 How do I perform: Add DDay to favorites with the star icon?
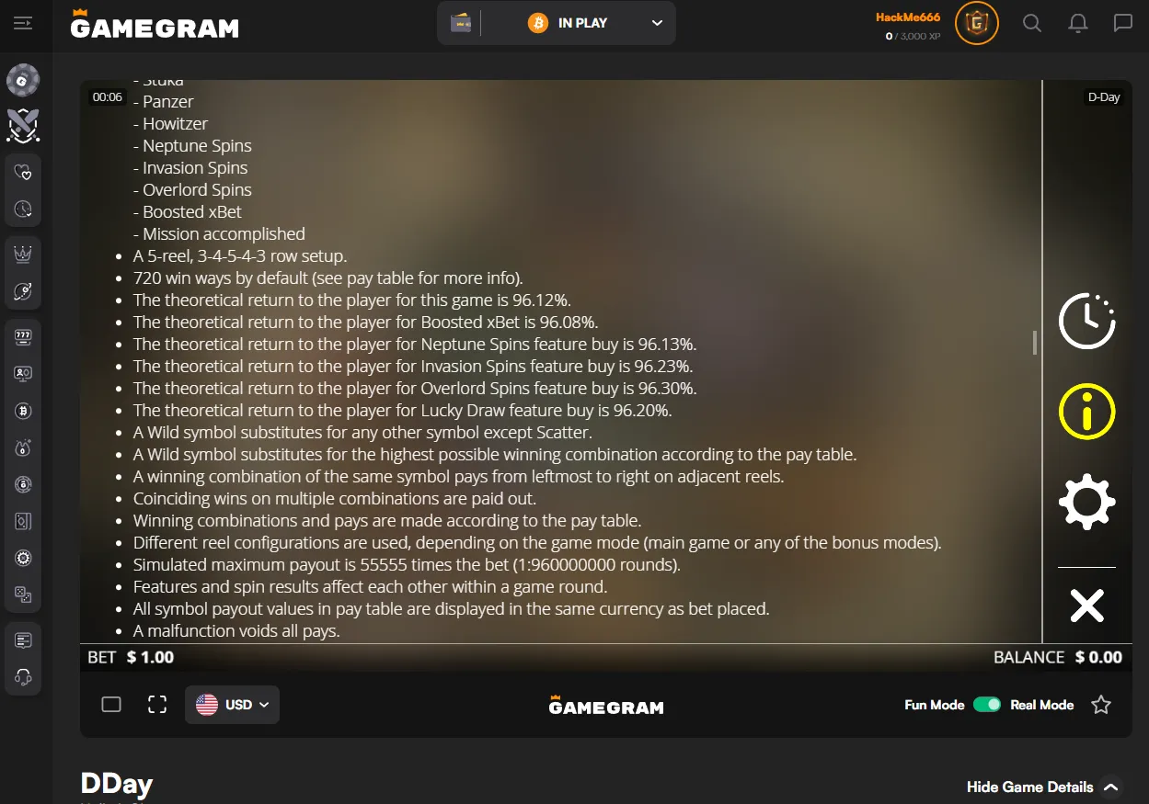(1101, 705)
